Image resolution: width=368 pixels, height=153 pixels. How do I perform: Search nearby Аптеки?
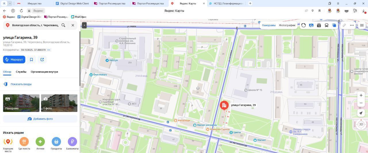(x=40, y=144)
